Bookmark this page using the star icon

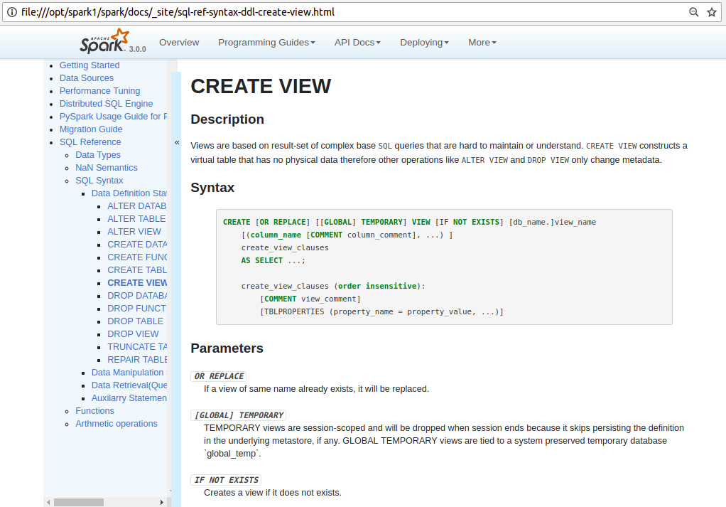click(x=713, y=12)
